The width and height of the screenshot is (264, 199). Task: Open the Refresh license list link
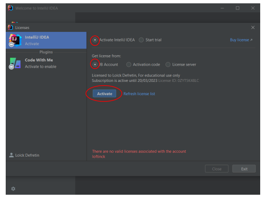pos(139,94)
